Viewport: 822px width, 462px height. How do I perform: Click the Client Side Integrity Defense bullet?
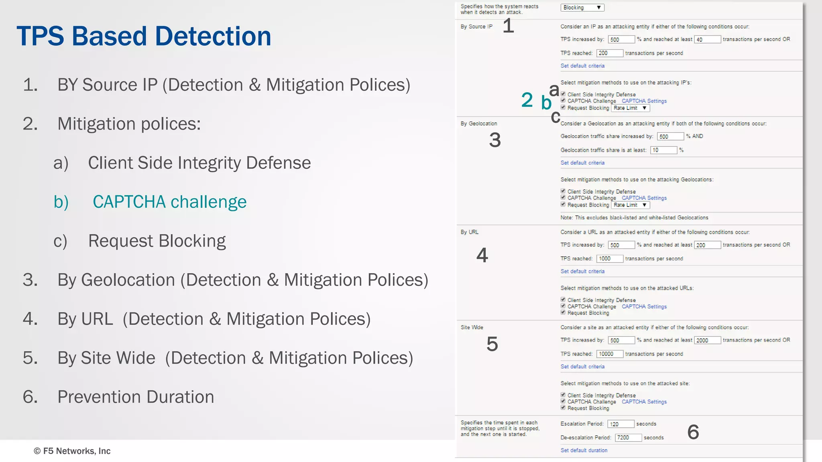[199, 163]
